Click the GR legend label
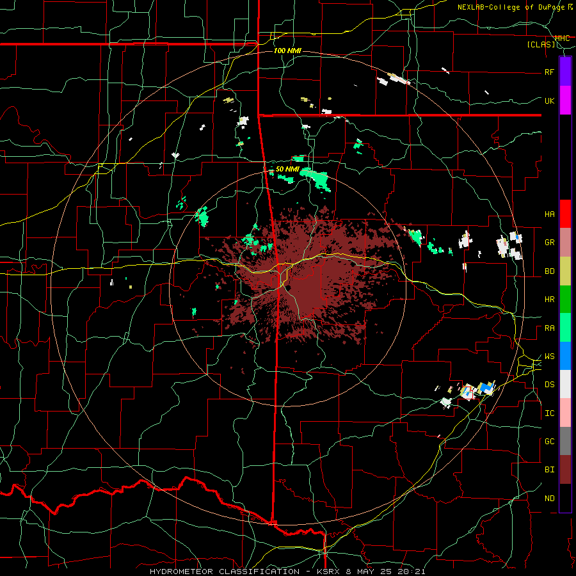576x576 pixels. [549, 243]
